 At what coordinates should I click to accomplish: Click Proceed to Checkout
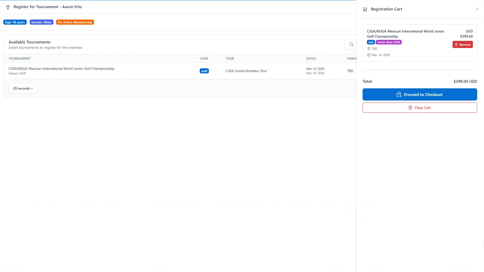pyautogui.click(x=419, y=94)
